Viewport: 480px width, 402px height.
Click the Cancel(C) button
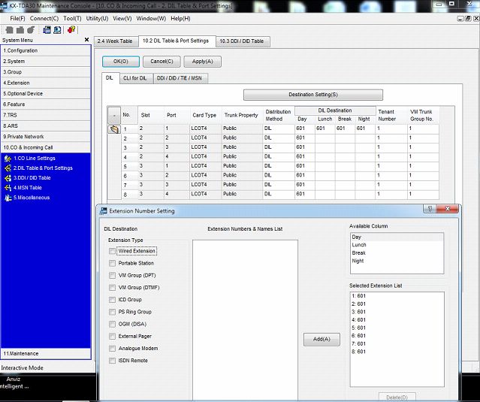click(x=162, y=62)
